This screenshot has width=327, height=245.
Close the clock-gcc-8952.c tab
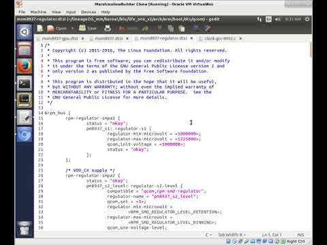[x=240, y=39]
